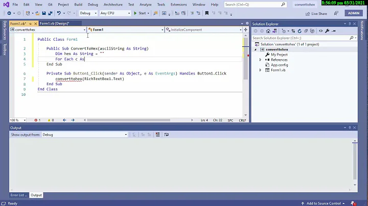The width and height of the screenshot is (368, 206).
Task: Toggle auto hide pin on Output panel
Action: tap(350, 127)
